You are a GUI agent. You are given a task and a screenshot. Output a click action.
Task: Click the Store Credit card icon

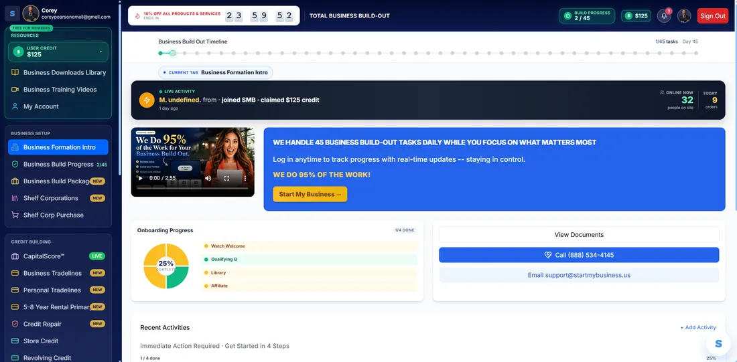(x=15, y=341)
